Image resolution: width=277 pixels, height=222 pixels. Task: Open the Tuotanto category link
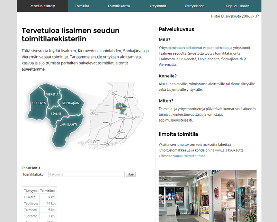tap(30, 216)
